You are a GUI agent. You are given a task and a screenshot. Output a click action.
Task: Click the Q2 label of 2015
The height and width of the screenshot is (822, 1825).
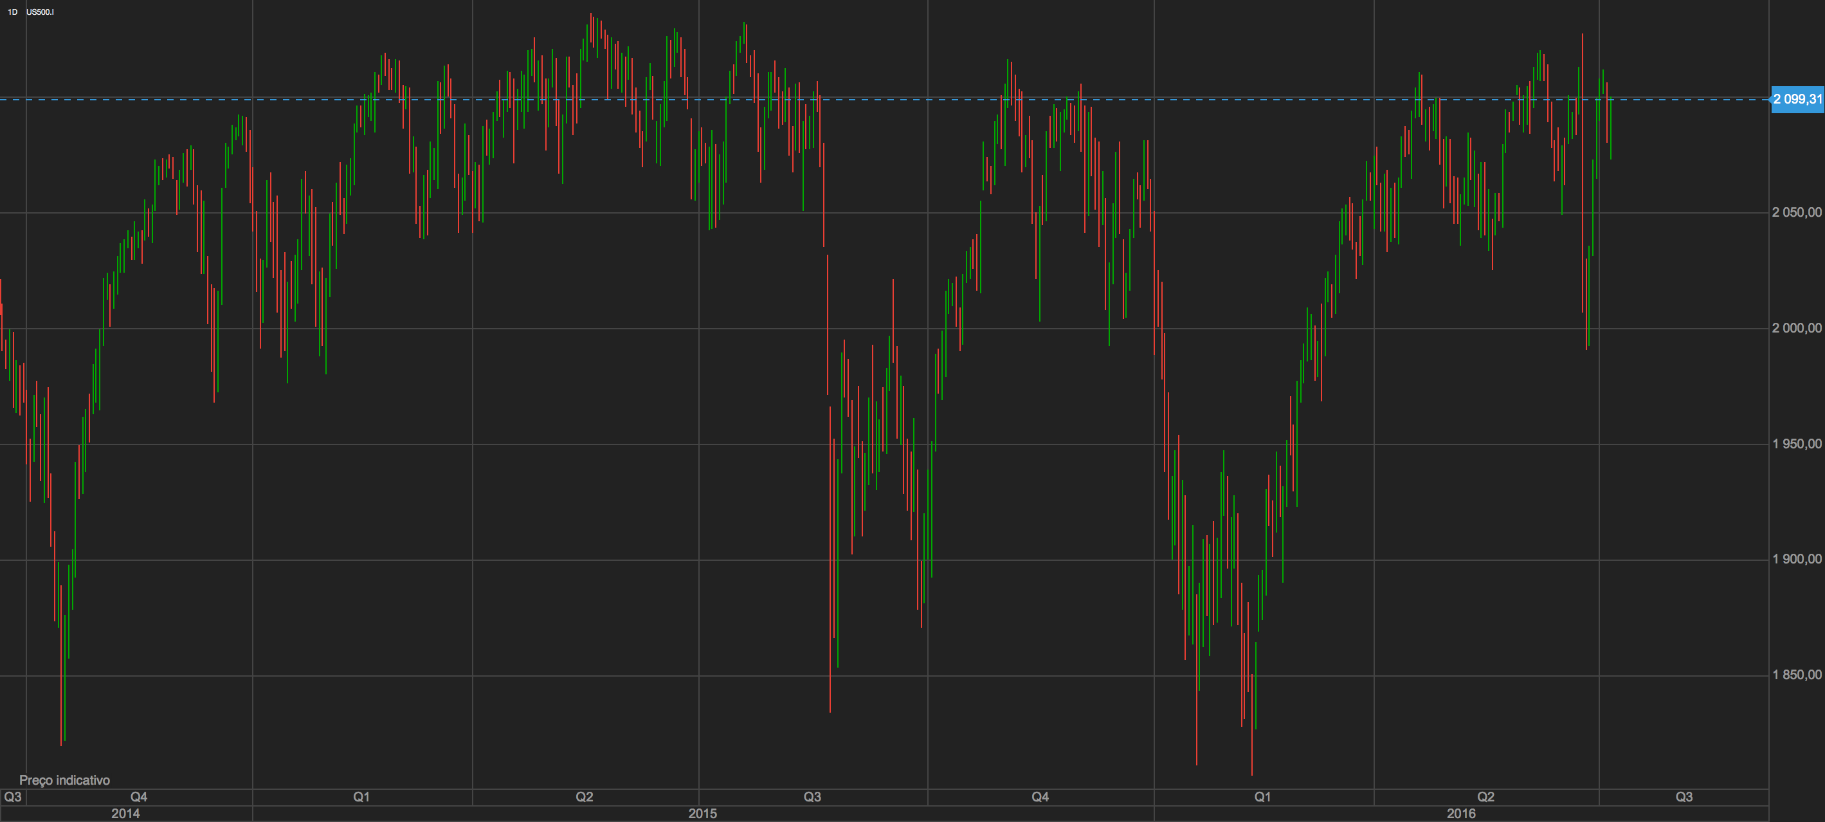pos(585,797)
